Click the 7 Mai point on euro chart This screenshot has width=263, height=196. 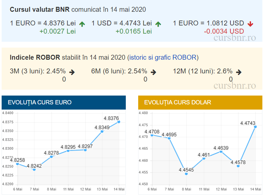tap(34, 170)
